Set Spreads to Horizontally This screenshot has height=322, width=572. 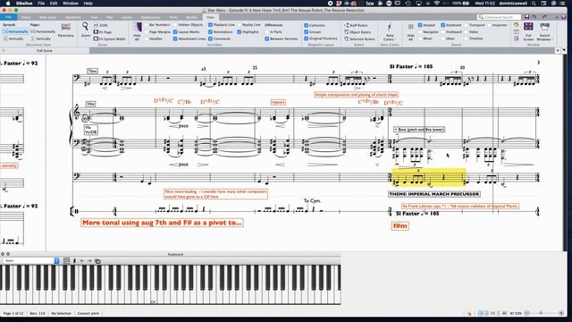(15, 32)
